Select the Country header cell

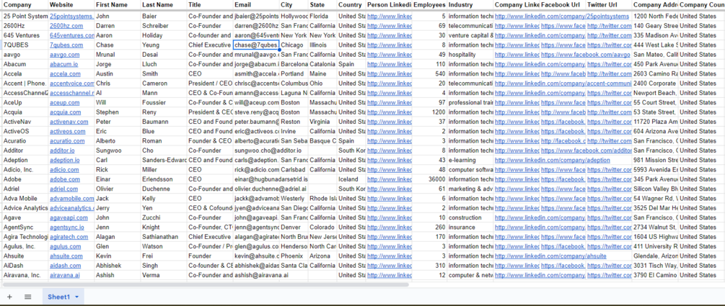[351, 5]
